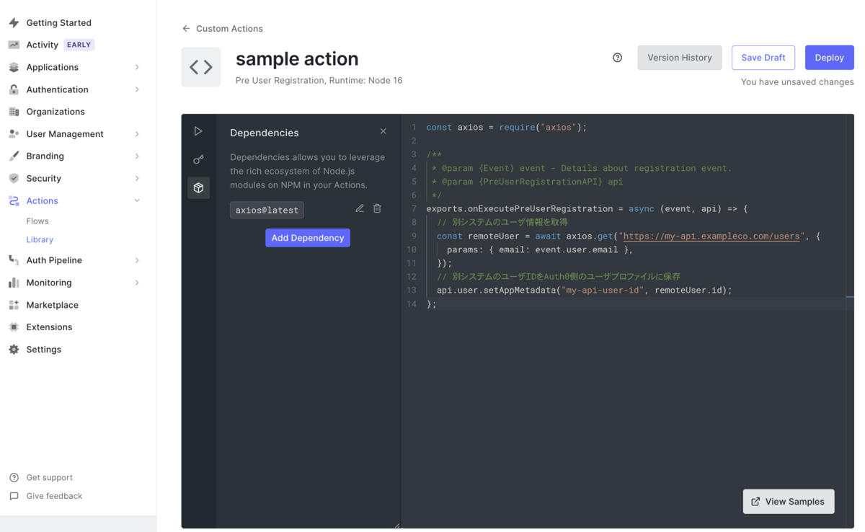Open View Samples
This screenshot has height=532, width=865.
tap(788, 501)
